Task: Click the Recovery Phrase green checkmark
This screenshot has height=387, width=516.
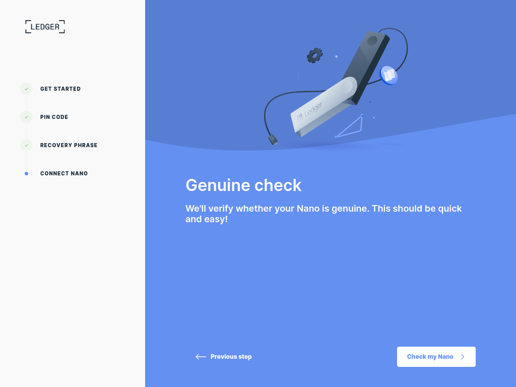Action: [26, 145]
